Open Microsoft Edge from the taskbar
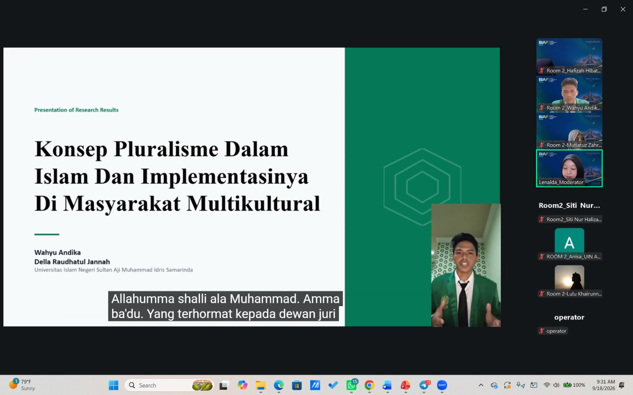633x395 pixels. pyautogui.click(x=279, y=385)
